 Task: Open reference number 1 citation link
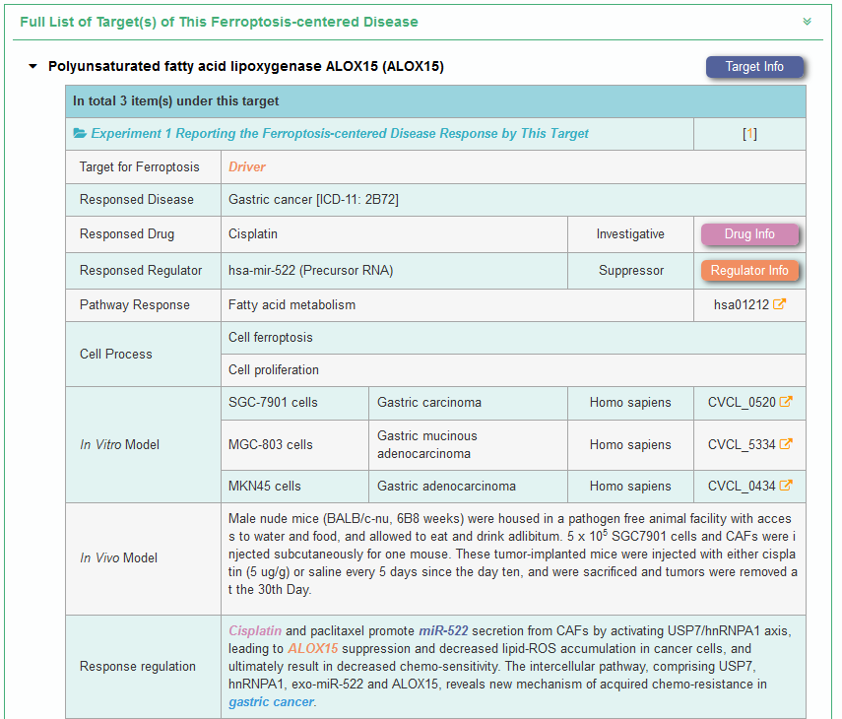[x=749, y=134]
